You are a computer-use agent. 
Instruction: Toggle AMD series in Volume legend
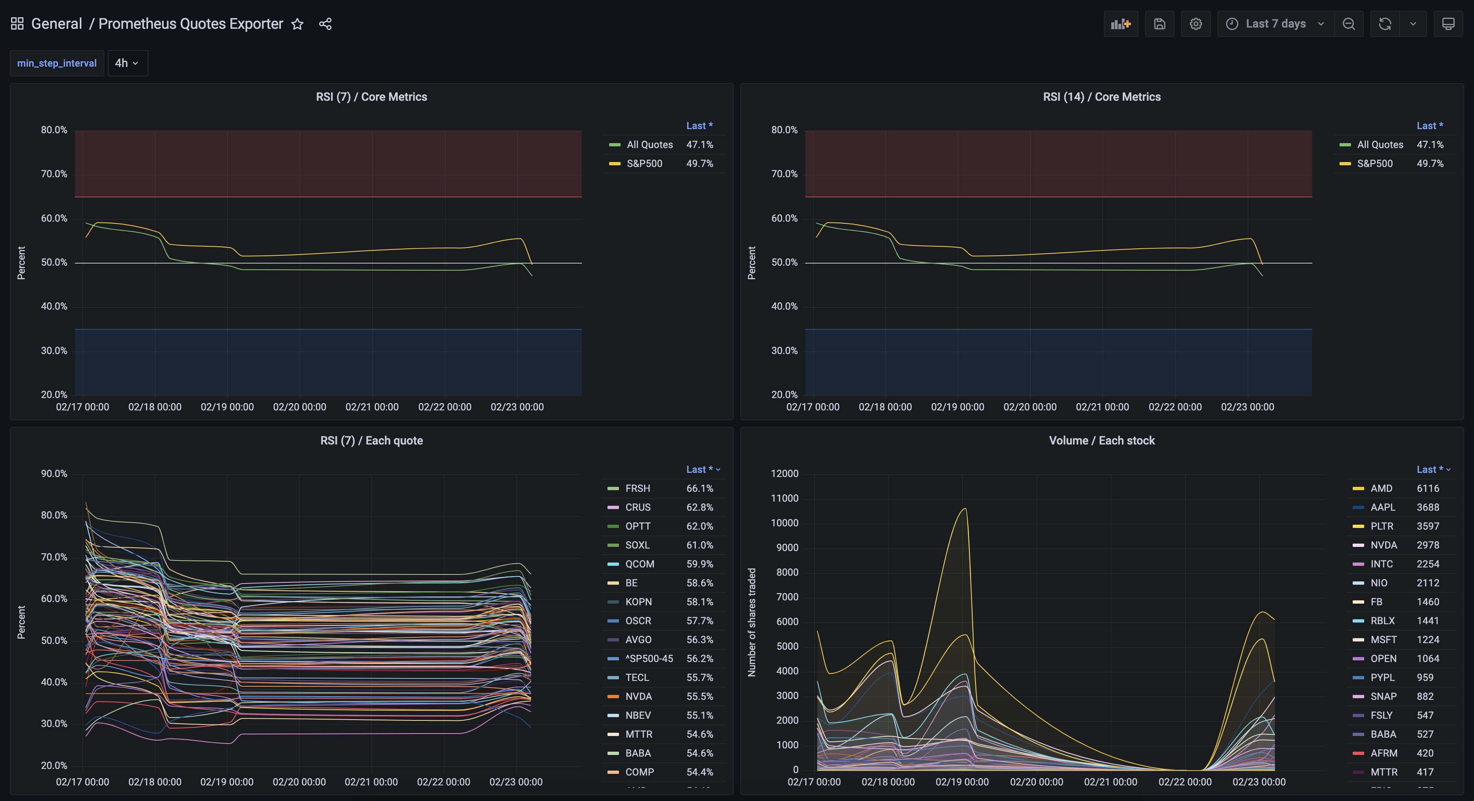(x=1381, y=488)
